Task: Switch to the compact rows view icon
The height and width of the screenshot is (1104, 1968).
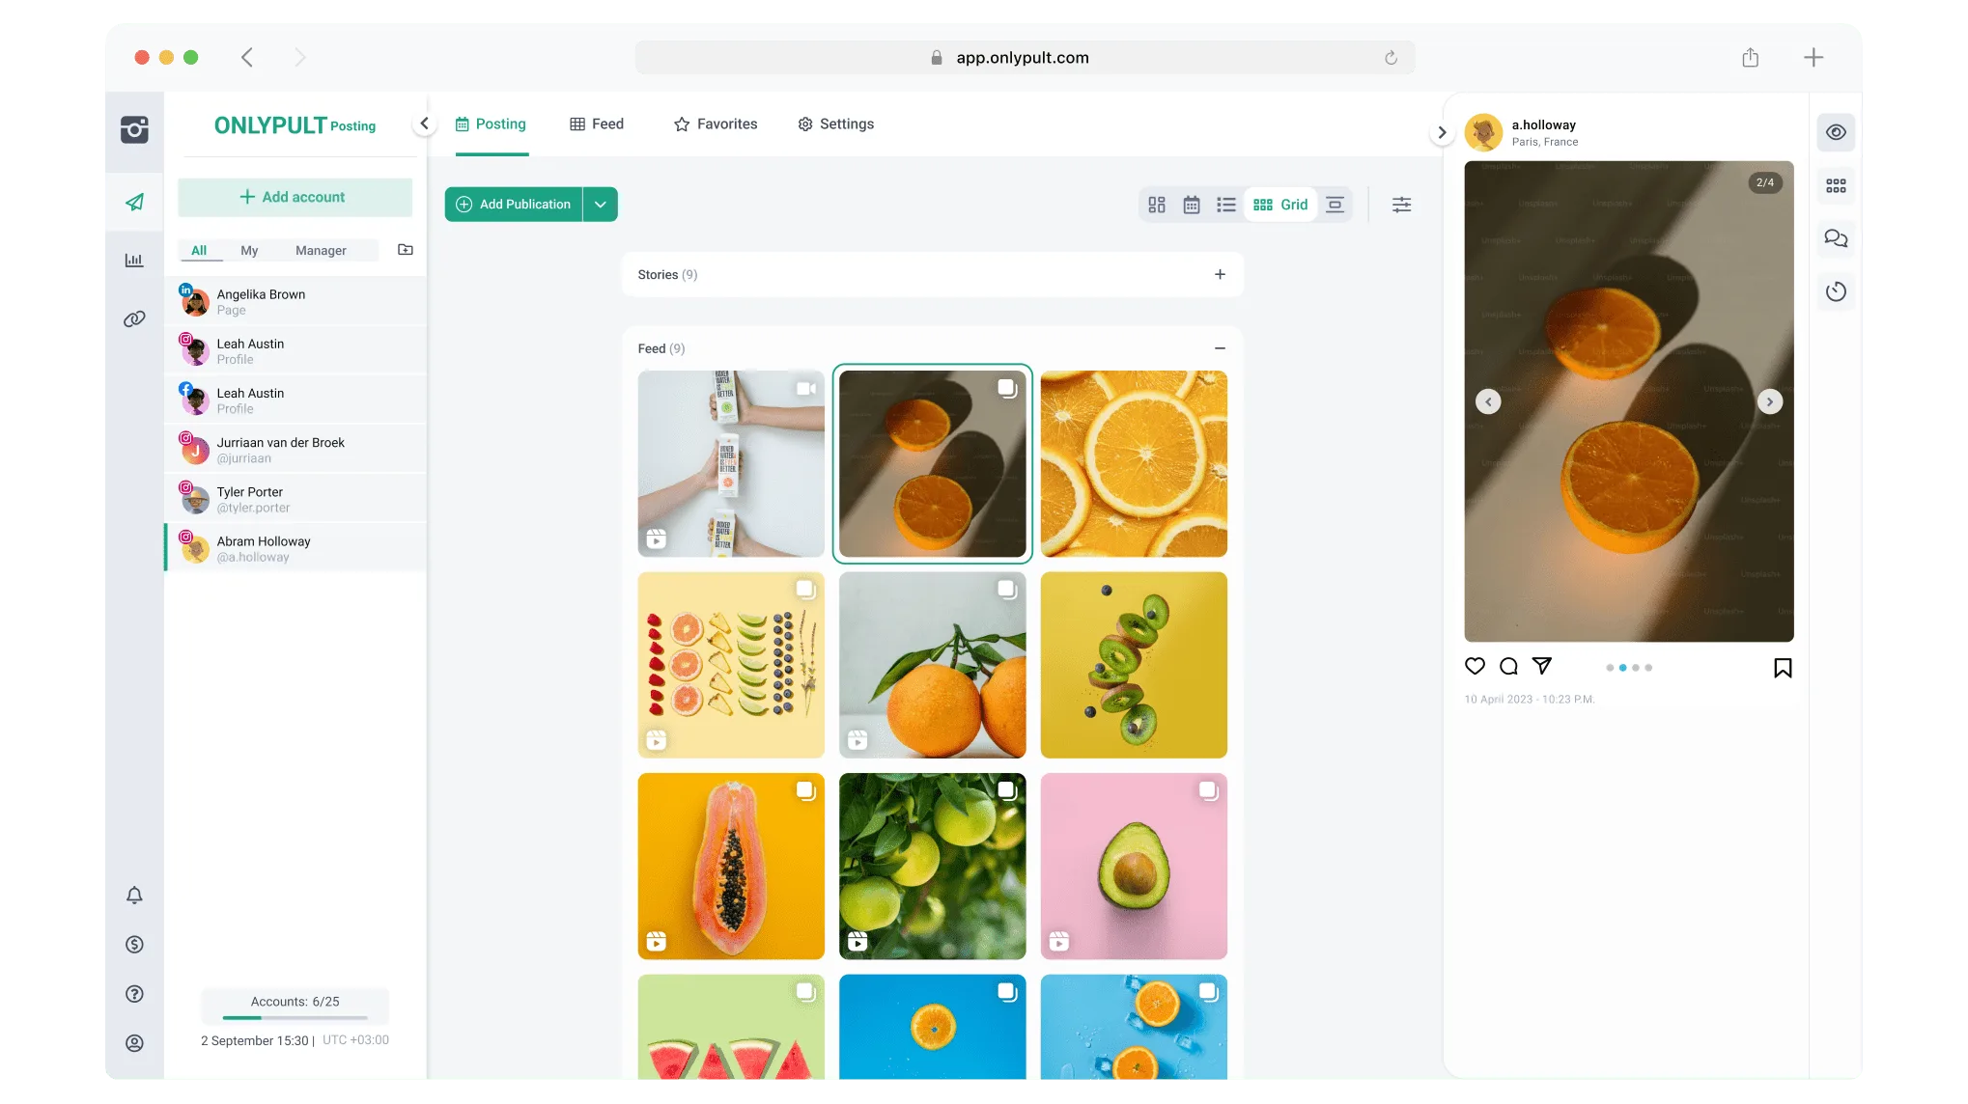Action: click(1335, 205)
